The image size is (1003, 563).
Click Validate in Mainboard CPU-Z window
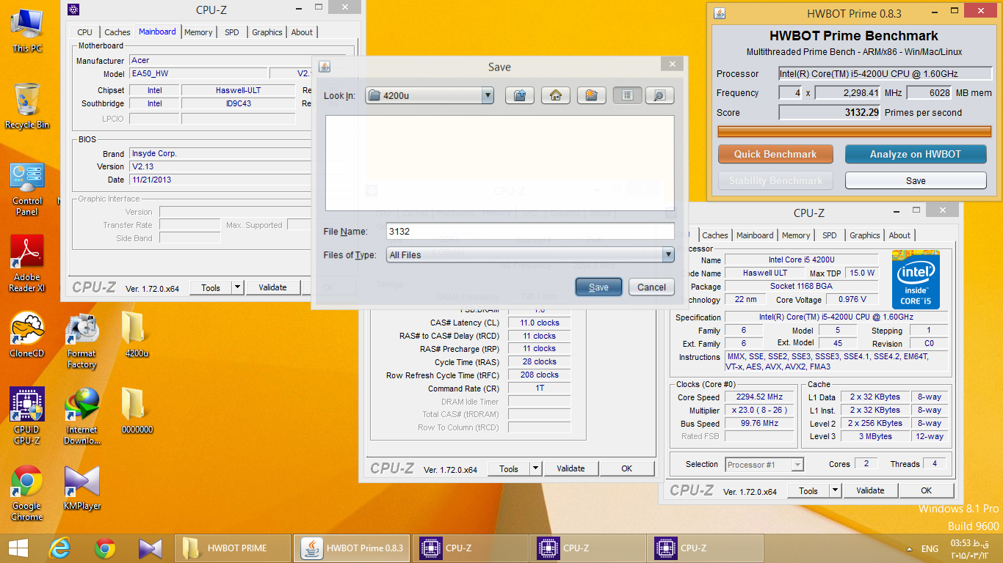[273, 287]
